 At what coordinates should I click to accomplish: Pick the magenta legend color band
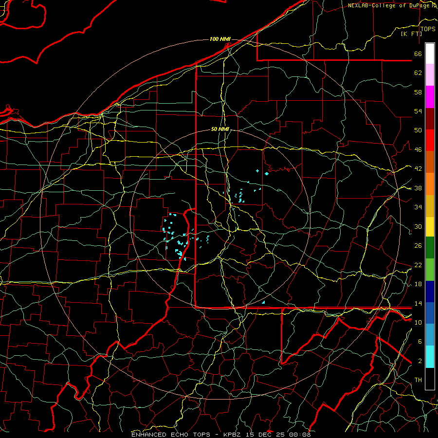(430, 97)
